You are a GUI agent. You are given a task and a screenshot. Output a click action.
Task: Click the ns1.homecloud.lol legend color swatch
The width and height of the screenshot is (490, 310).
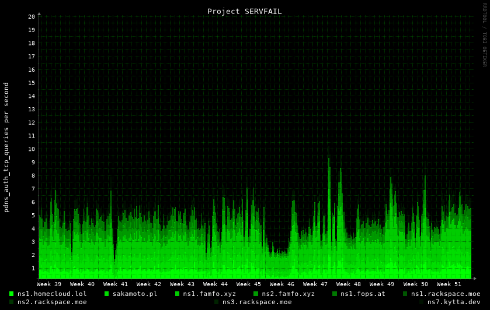[11, 294]
